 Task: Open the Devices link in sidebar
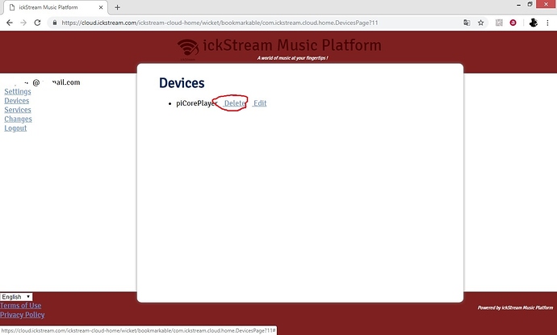[17, 101]
